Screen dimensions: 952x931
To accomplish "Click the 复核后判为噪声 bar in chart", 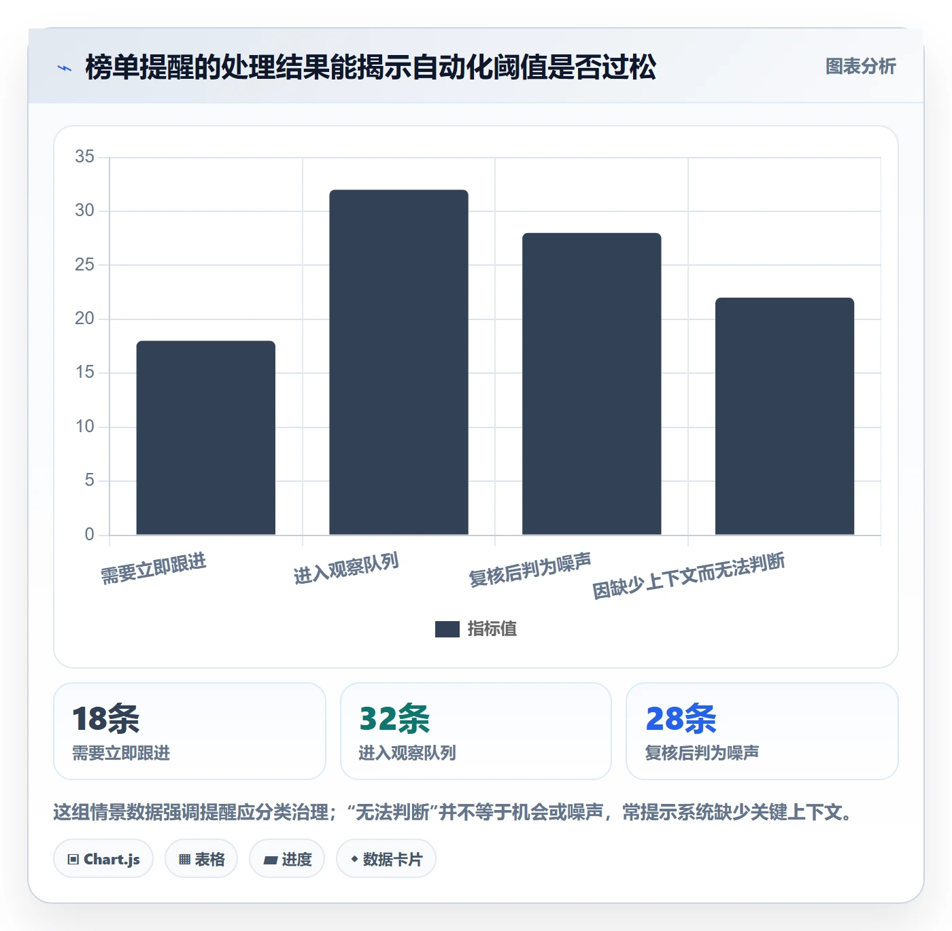I will pyautogui.click(x=592, y=384).
